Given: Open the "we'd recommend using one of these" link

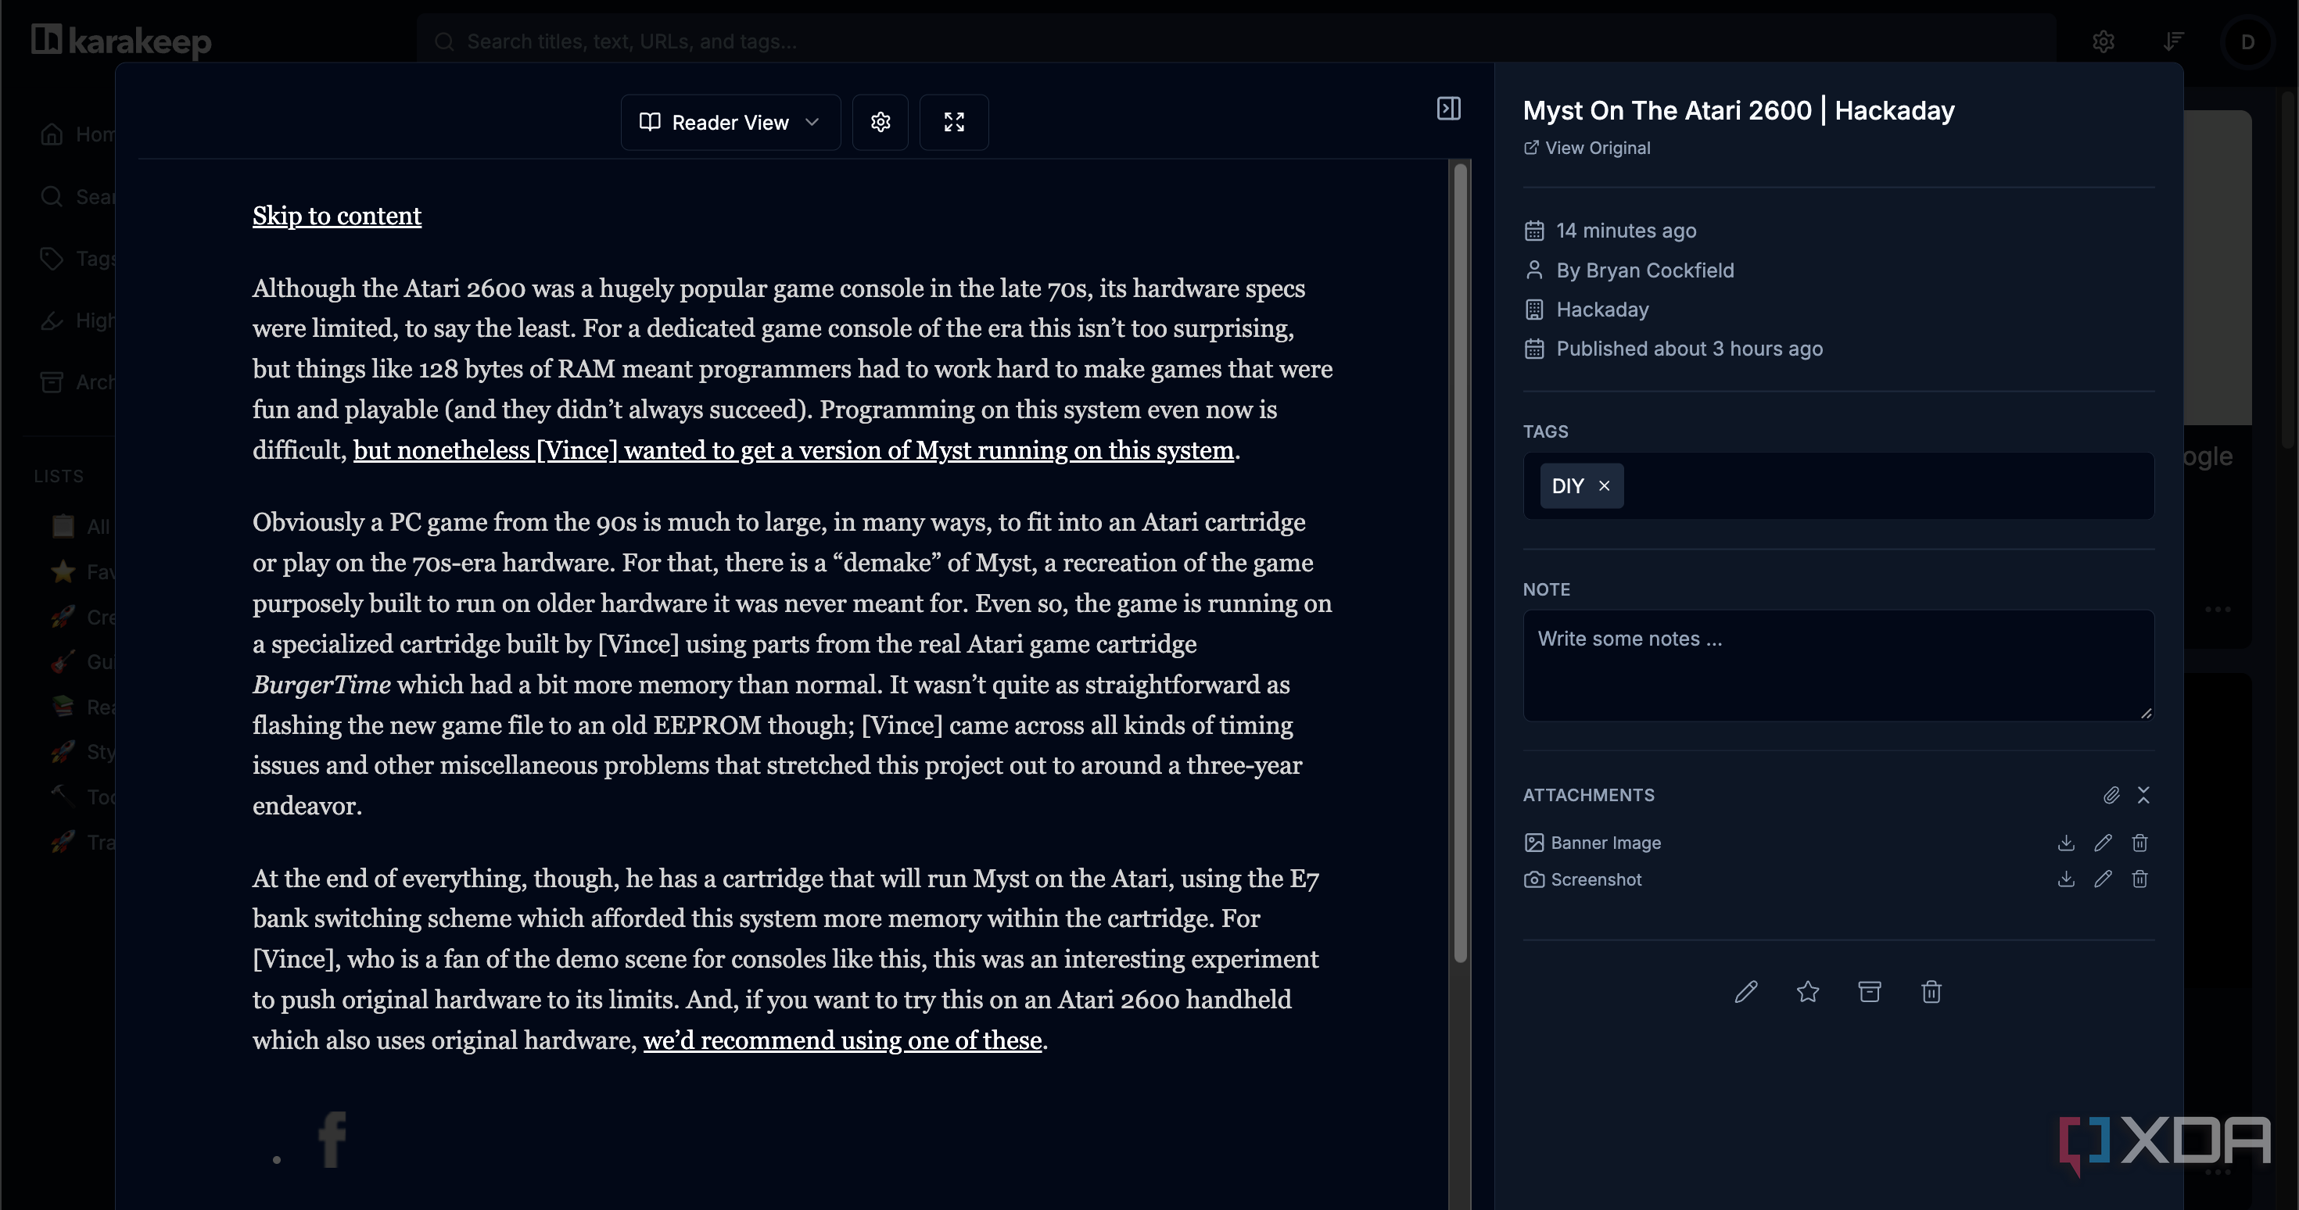Looking at the screenshot, I should click(842, 1040).
